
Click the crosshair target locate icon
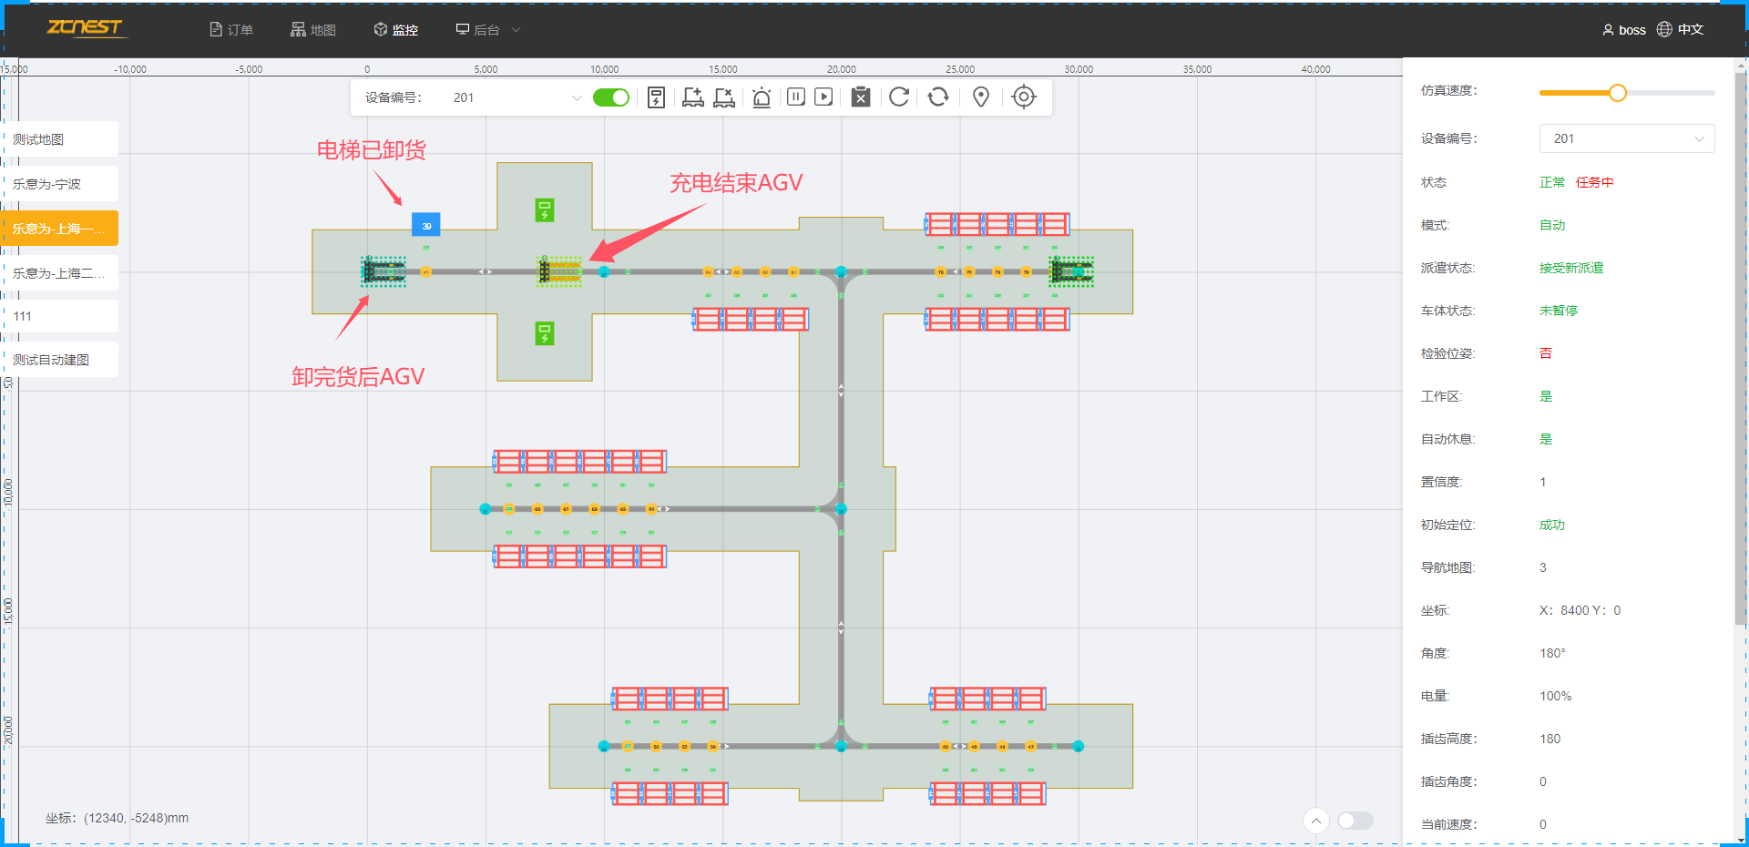point(1024,97)
